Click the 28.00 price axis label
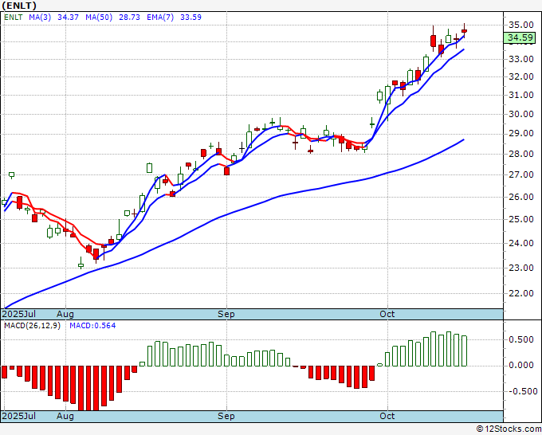The height and width of the screenshot is (435, 542). point(521,154)
